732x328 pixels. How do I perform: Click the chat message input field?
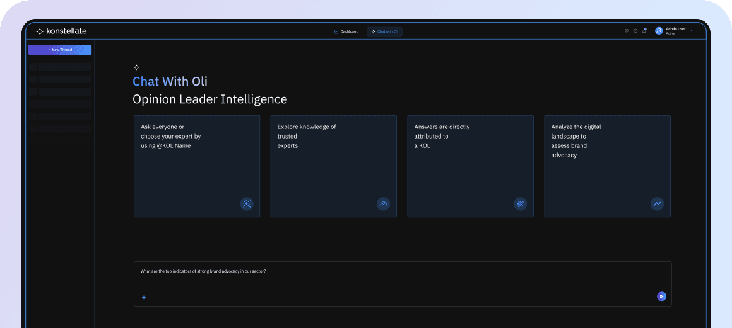pos(403,284)
